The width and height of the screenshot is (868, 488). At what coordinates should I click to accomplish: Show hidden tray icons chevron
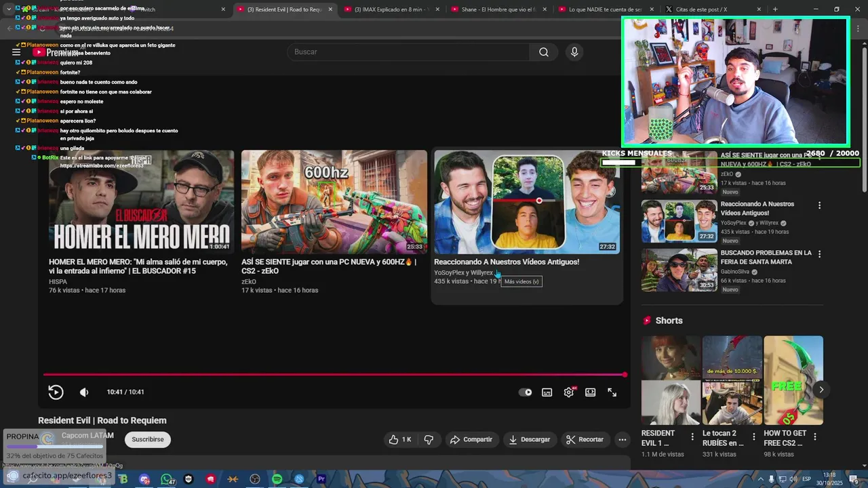pyautogui.click(x=760, y=479)
